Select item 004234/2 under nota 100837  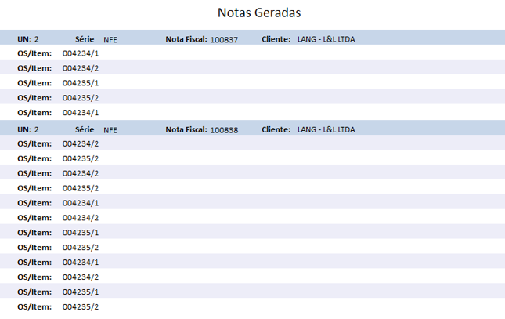coord(81,68)
